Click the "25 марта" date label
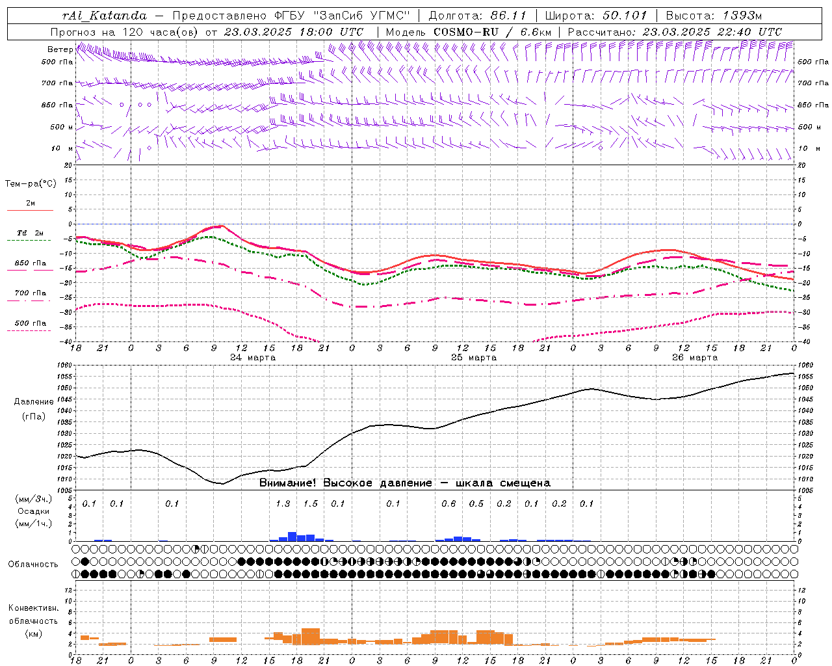 click(x=474, y=358)
